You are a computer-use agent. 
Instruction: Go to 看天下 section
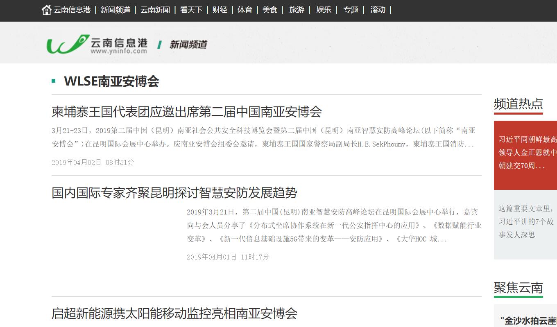[x=191, y=10]
